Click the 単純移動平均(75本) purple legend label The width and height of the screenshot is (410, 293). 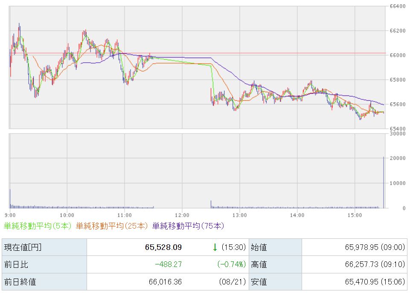tap(188, 226)
